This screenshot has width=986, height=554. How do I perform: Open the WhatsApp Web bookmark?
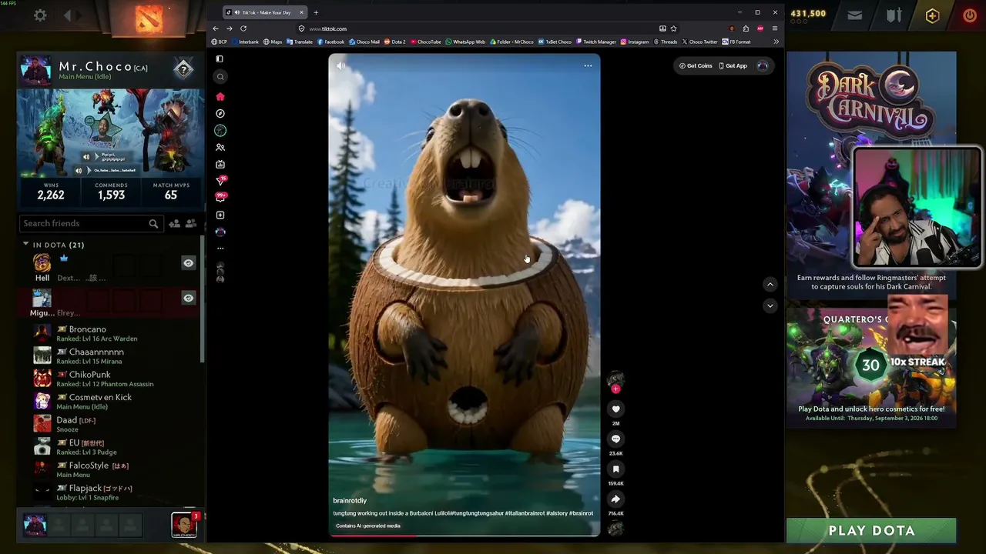465,42
